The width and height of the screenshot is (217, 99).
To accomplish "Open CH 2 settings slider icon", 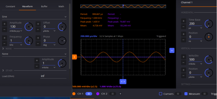I will click(x=113, y=94).
